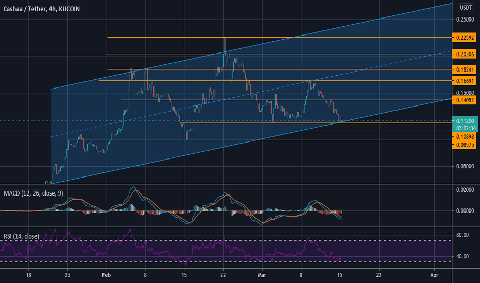Click the Cashaa / Tether, 4h, KUCOIN title
This screenshot has height=283, width=480.
coord(42,9)
